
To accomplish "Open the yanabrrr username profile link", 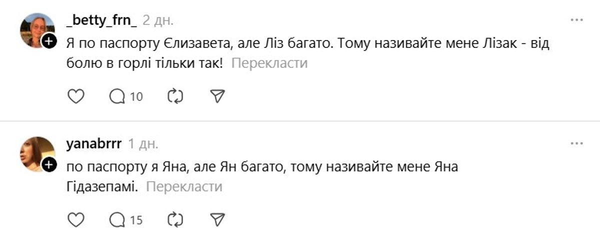I will coord(93,144).
